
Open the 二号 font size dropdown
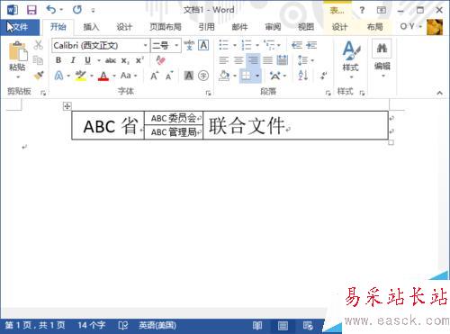click(176, 46)
